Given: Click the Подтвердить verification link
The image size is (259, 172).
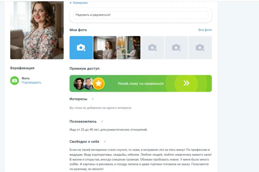Looking at the screenshot, I should coord(31,82).
